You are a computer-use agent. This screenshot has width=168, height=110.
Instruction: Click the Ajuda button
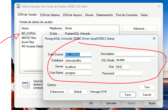point(152,103)
